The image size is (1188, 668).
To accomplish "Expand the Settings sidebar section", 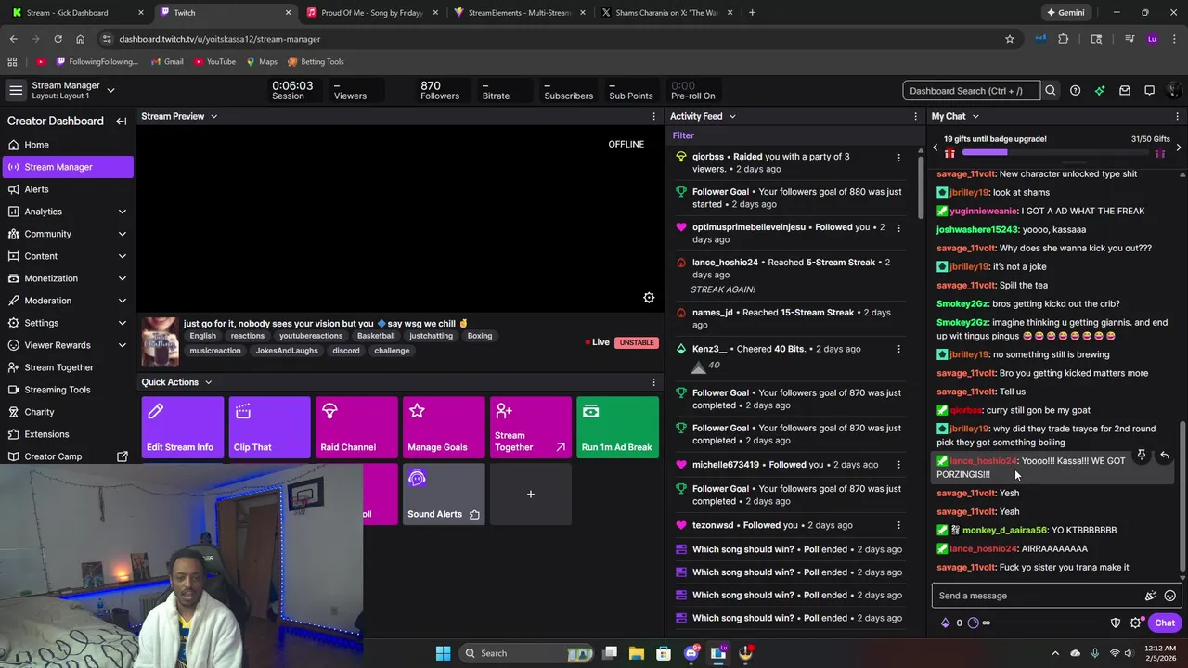I will (x=122, y=323).
